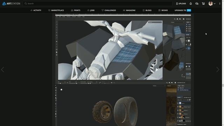Open the Challenges navigation item
The height and width of the screenshot is (126, 224).
109,10
